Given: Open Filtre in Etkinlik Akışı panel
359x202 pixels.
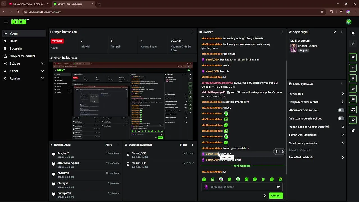Looking at the screenshot, I should 109,145.
